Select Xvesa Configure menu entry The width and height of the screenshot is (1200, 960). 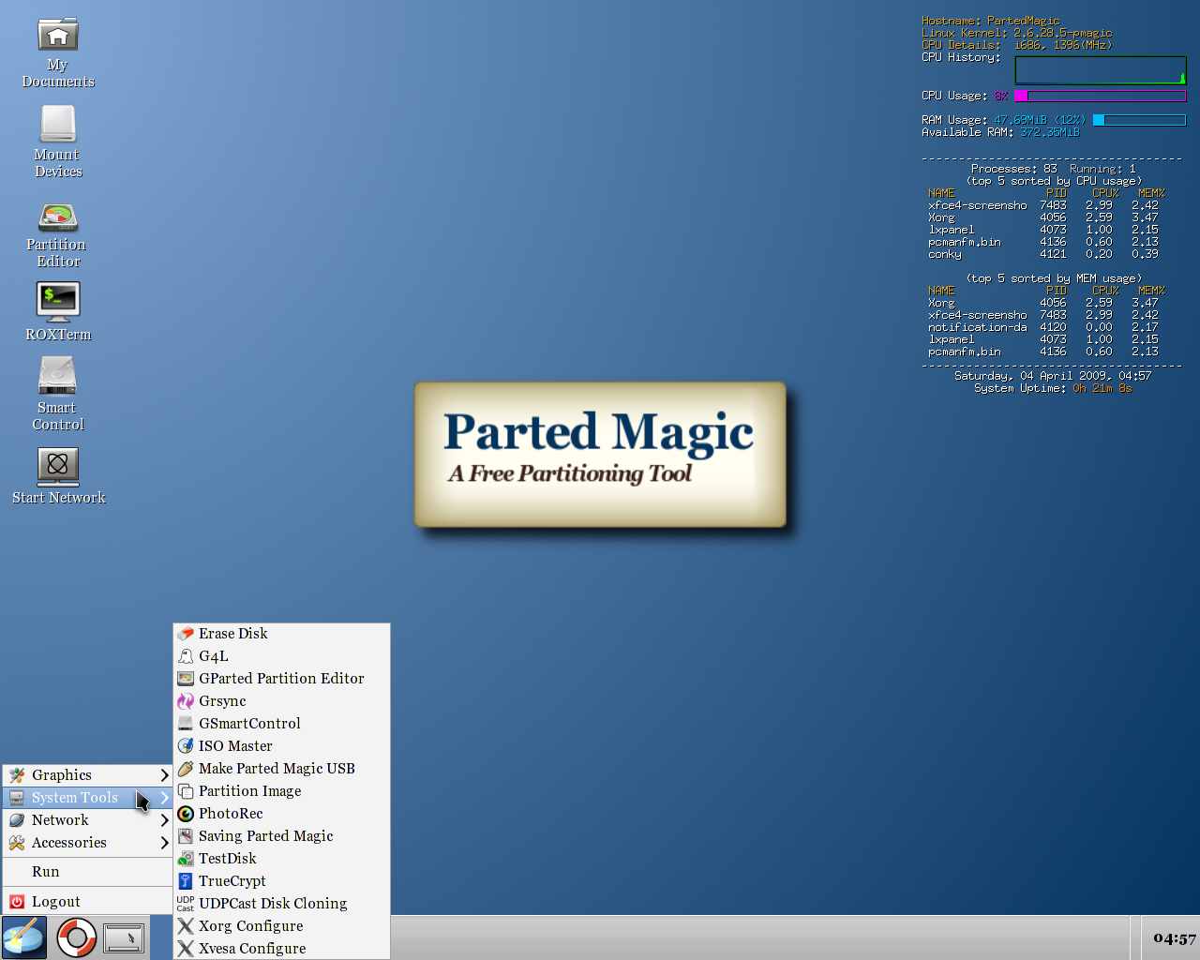pyautogui.click(x=281, y=949)
